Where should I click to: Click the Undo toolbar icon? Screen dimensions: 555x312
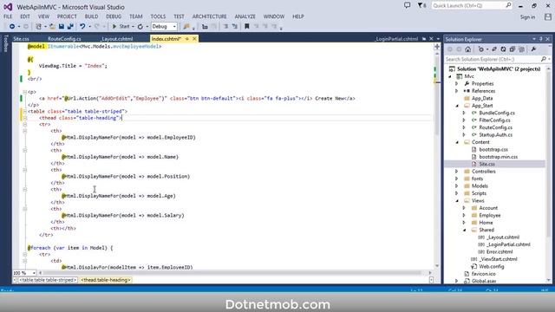click(82, 27)
